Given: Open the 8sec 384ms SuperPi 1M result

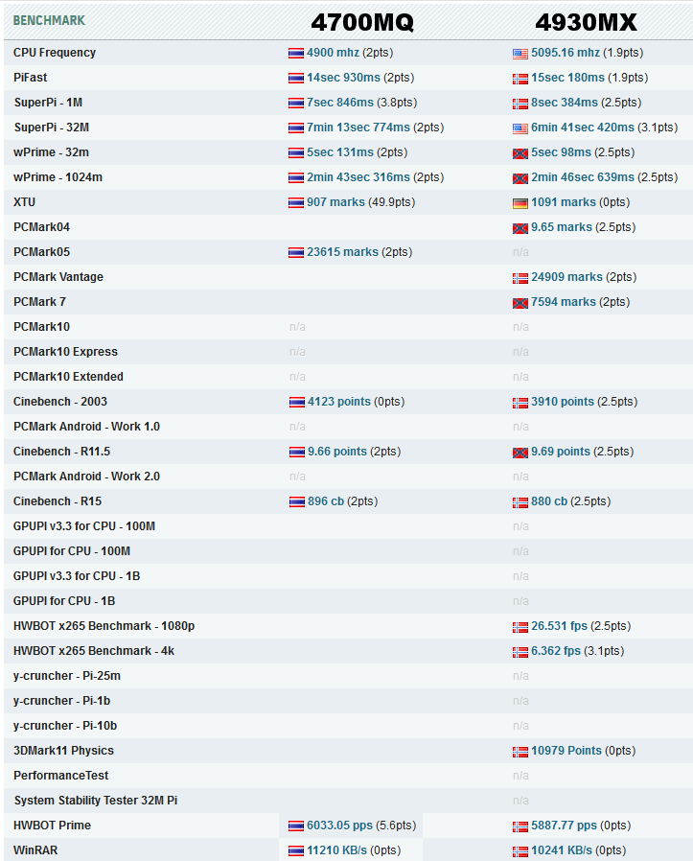Looking at the screenshot, I should (564, 103).
